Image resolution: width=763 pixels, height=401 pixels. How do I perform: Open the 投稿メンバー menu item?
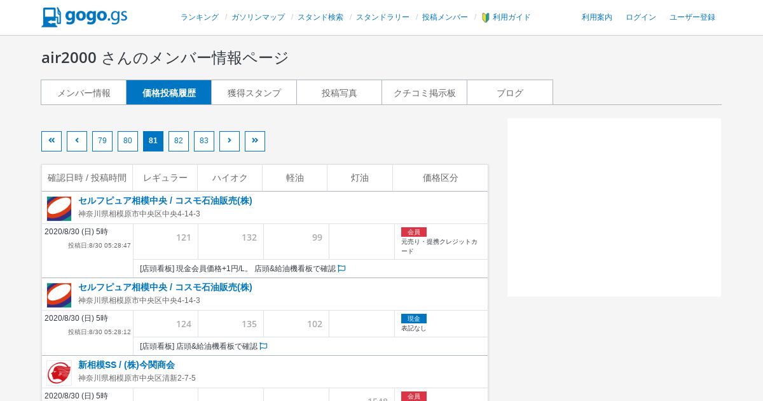coord(445,18)
